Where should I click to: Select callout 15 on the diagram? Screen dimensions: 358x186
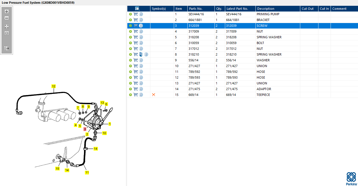click(x=57, y=168)
